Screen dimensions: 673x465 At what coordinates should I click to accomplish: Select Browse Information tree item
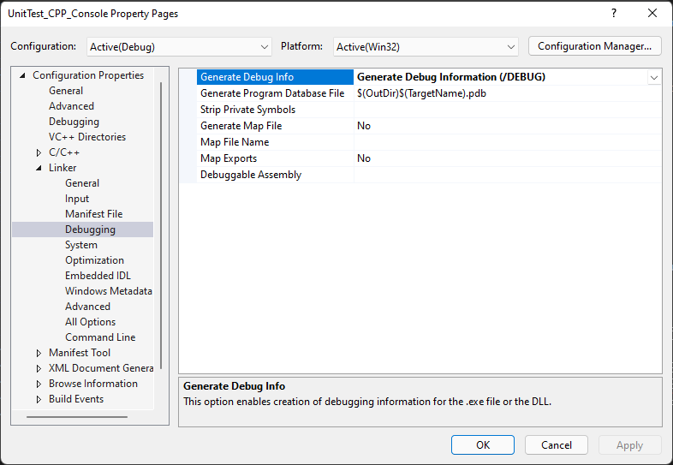93,384
